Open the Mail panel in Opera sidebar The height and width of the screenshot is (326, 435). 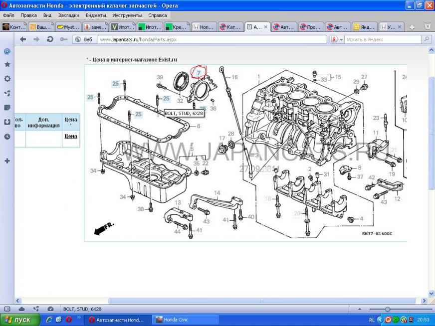point(7,51)
